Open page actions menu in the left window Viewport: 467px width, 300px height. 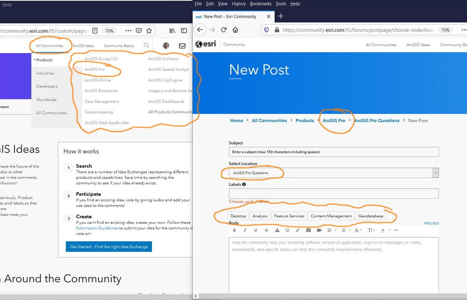coord(129,31)
